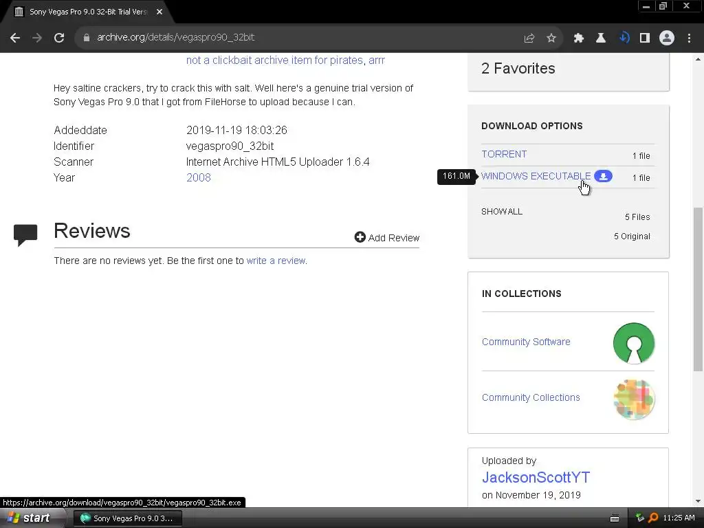Open the Community Software collection link
The width and height of the screenshot is (704, 528).
pos(526,342)
